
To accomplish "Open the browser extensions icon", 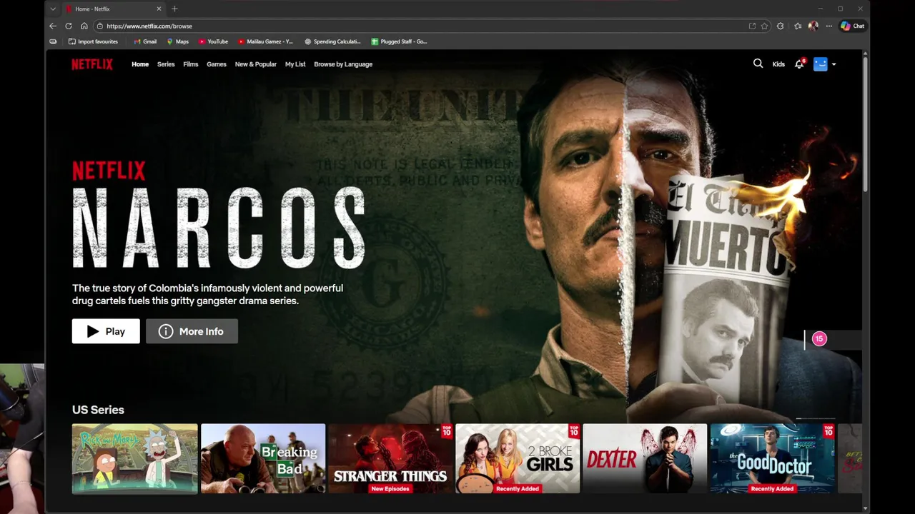I will click(x=780, y=26).
